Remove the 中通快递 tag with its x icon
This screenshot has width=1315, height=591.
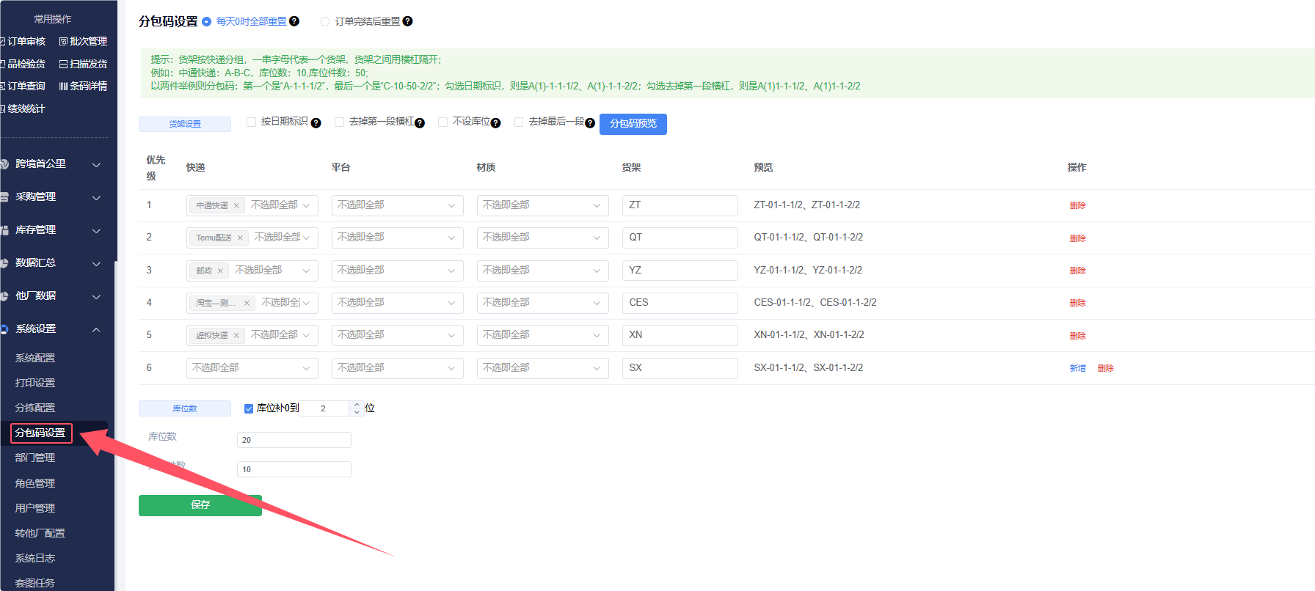tap(236, 206)
